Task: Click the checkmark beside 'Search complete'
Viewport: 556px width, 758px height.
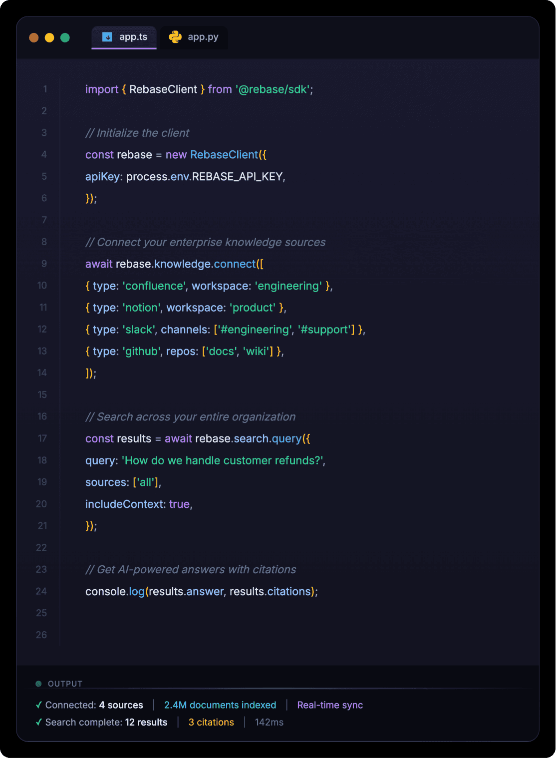Action: [x=38, y=723]
